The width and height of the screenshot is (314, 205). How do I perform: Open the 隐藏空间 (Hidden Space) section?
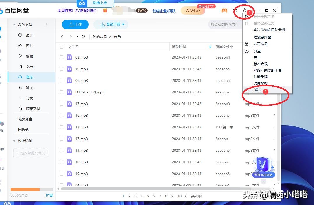pos(30,108)
